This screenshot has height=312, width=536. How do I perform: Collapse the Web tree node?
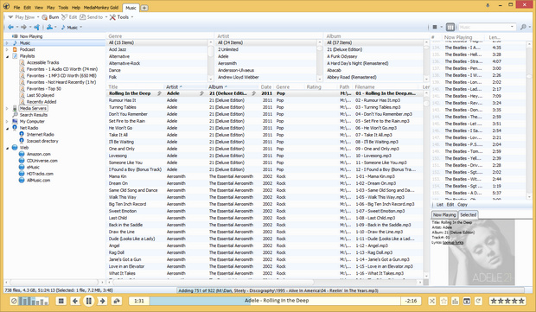[x=7, y=149]
